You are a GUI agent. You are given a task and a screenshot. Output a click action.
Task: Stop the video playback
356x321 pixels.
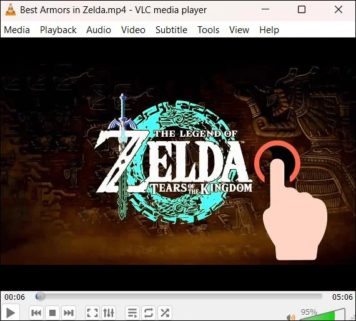[x=52, y=313]
